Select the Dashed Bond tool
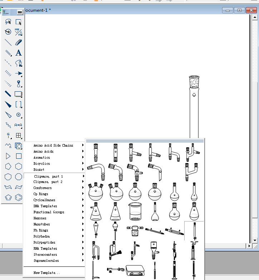This screenshot has width=259, height=280. tap(8, 63)
